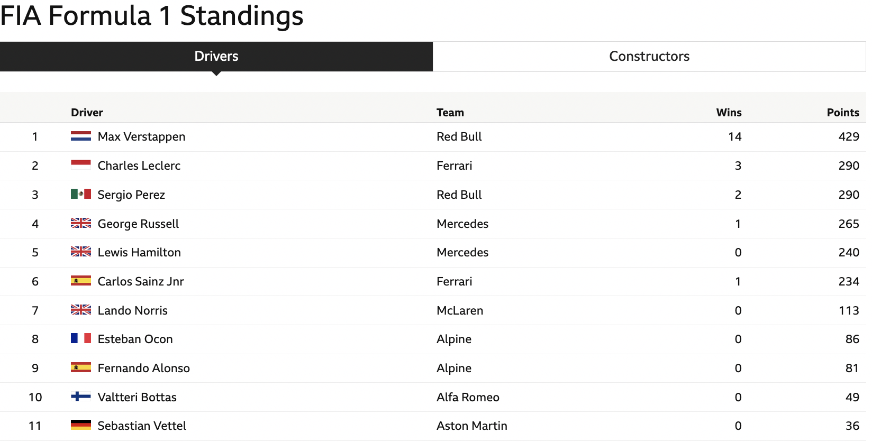
Task: Click the Finnish flag beside Valtteri Bottas
Action: pyautogui.click(x=81, y=397)
